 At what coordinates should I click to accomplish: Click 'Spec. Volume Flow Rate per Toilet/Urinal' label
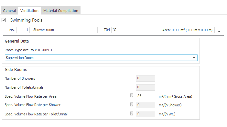[x=36, y=114]
